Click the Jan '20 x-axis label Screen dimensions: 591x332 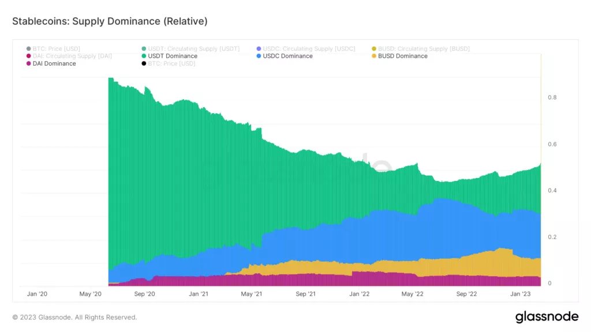37,294
